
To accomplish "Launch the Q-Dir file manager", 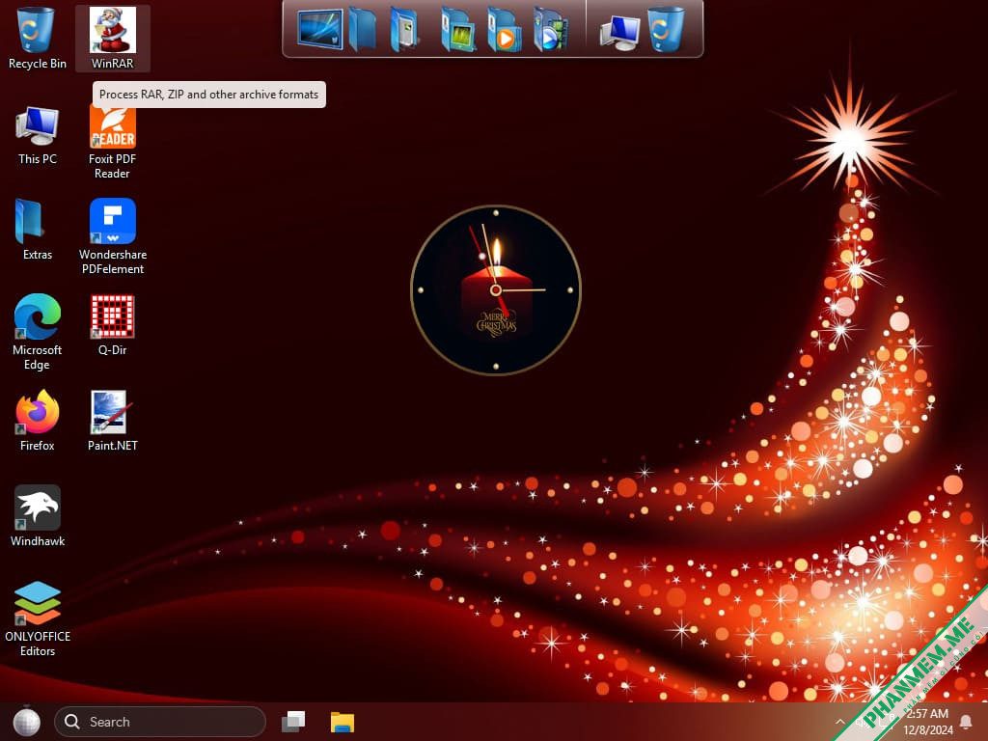I will pyautogui.click(x=112, y=325).
